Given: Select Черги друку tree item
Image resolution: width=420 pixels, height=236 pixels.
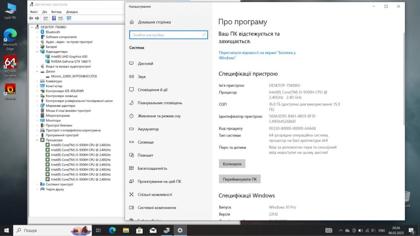Looking at the screenshot, I should (55, 189).
